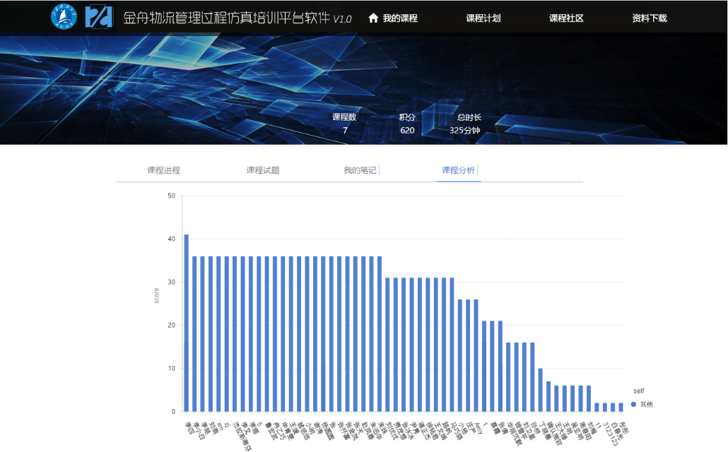Click the round blue sailboat logo
This screenshot has height=452, width=728.
point(64,18)
